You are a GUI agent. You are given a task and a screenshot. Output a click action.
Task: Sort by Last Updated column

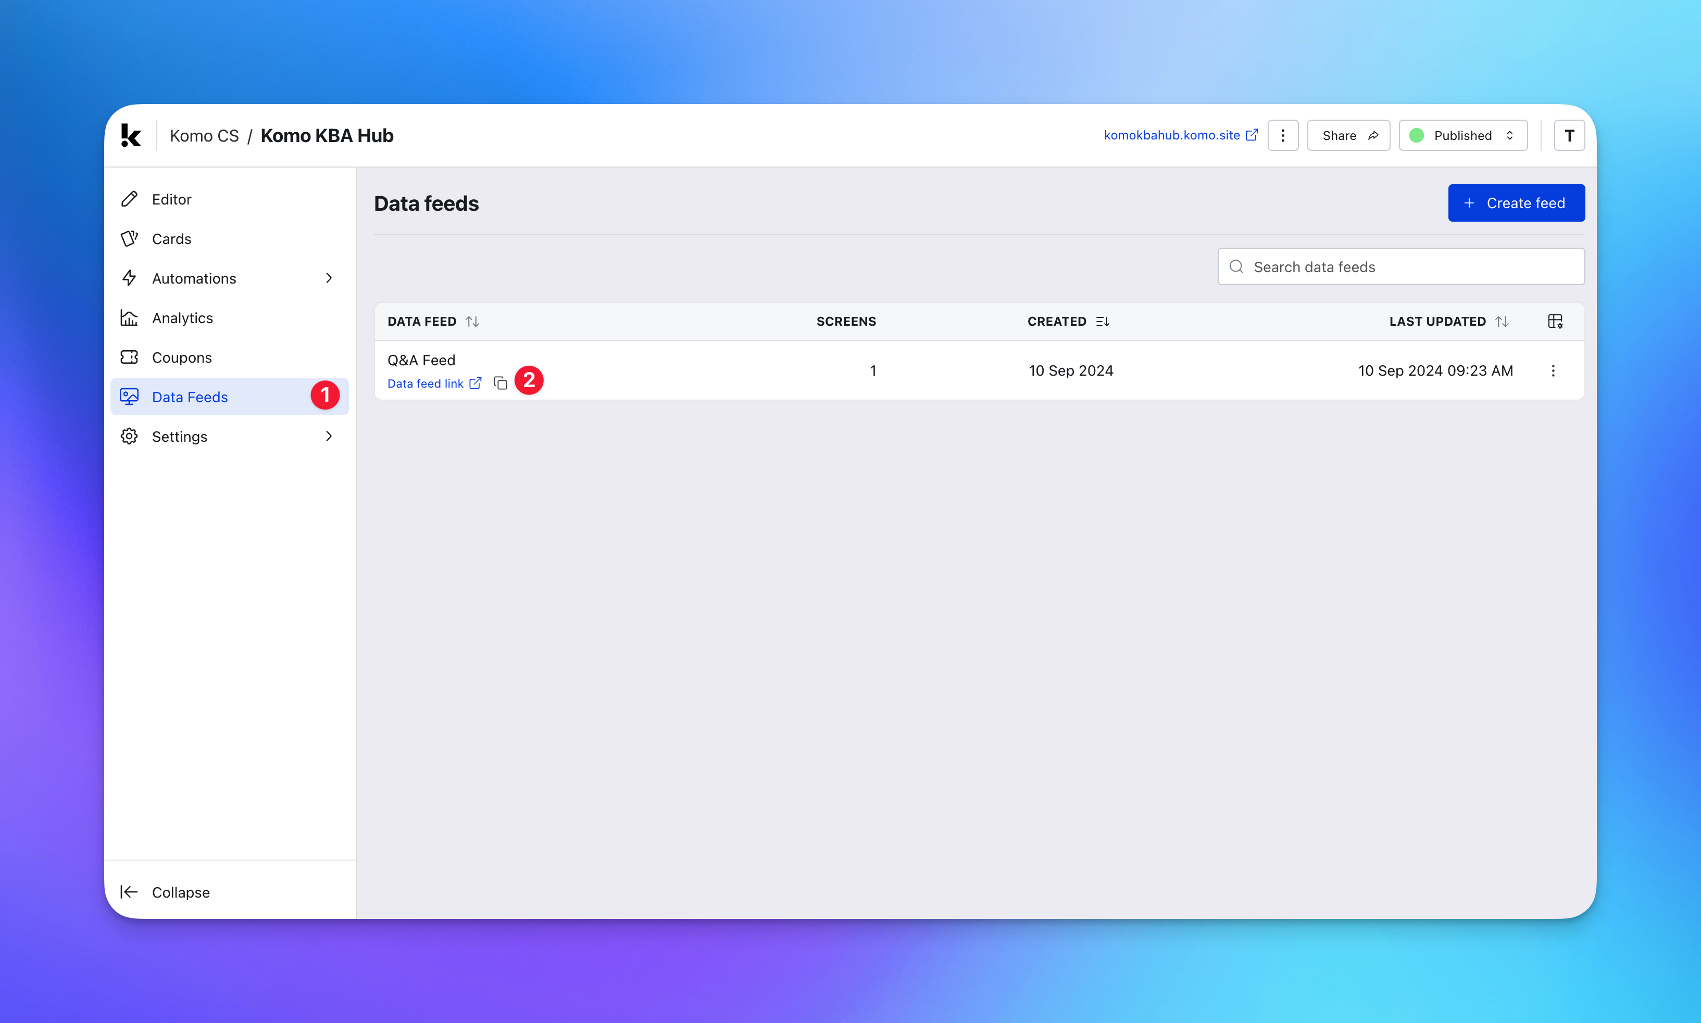tap(1502, 321)
